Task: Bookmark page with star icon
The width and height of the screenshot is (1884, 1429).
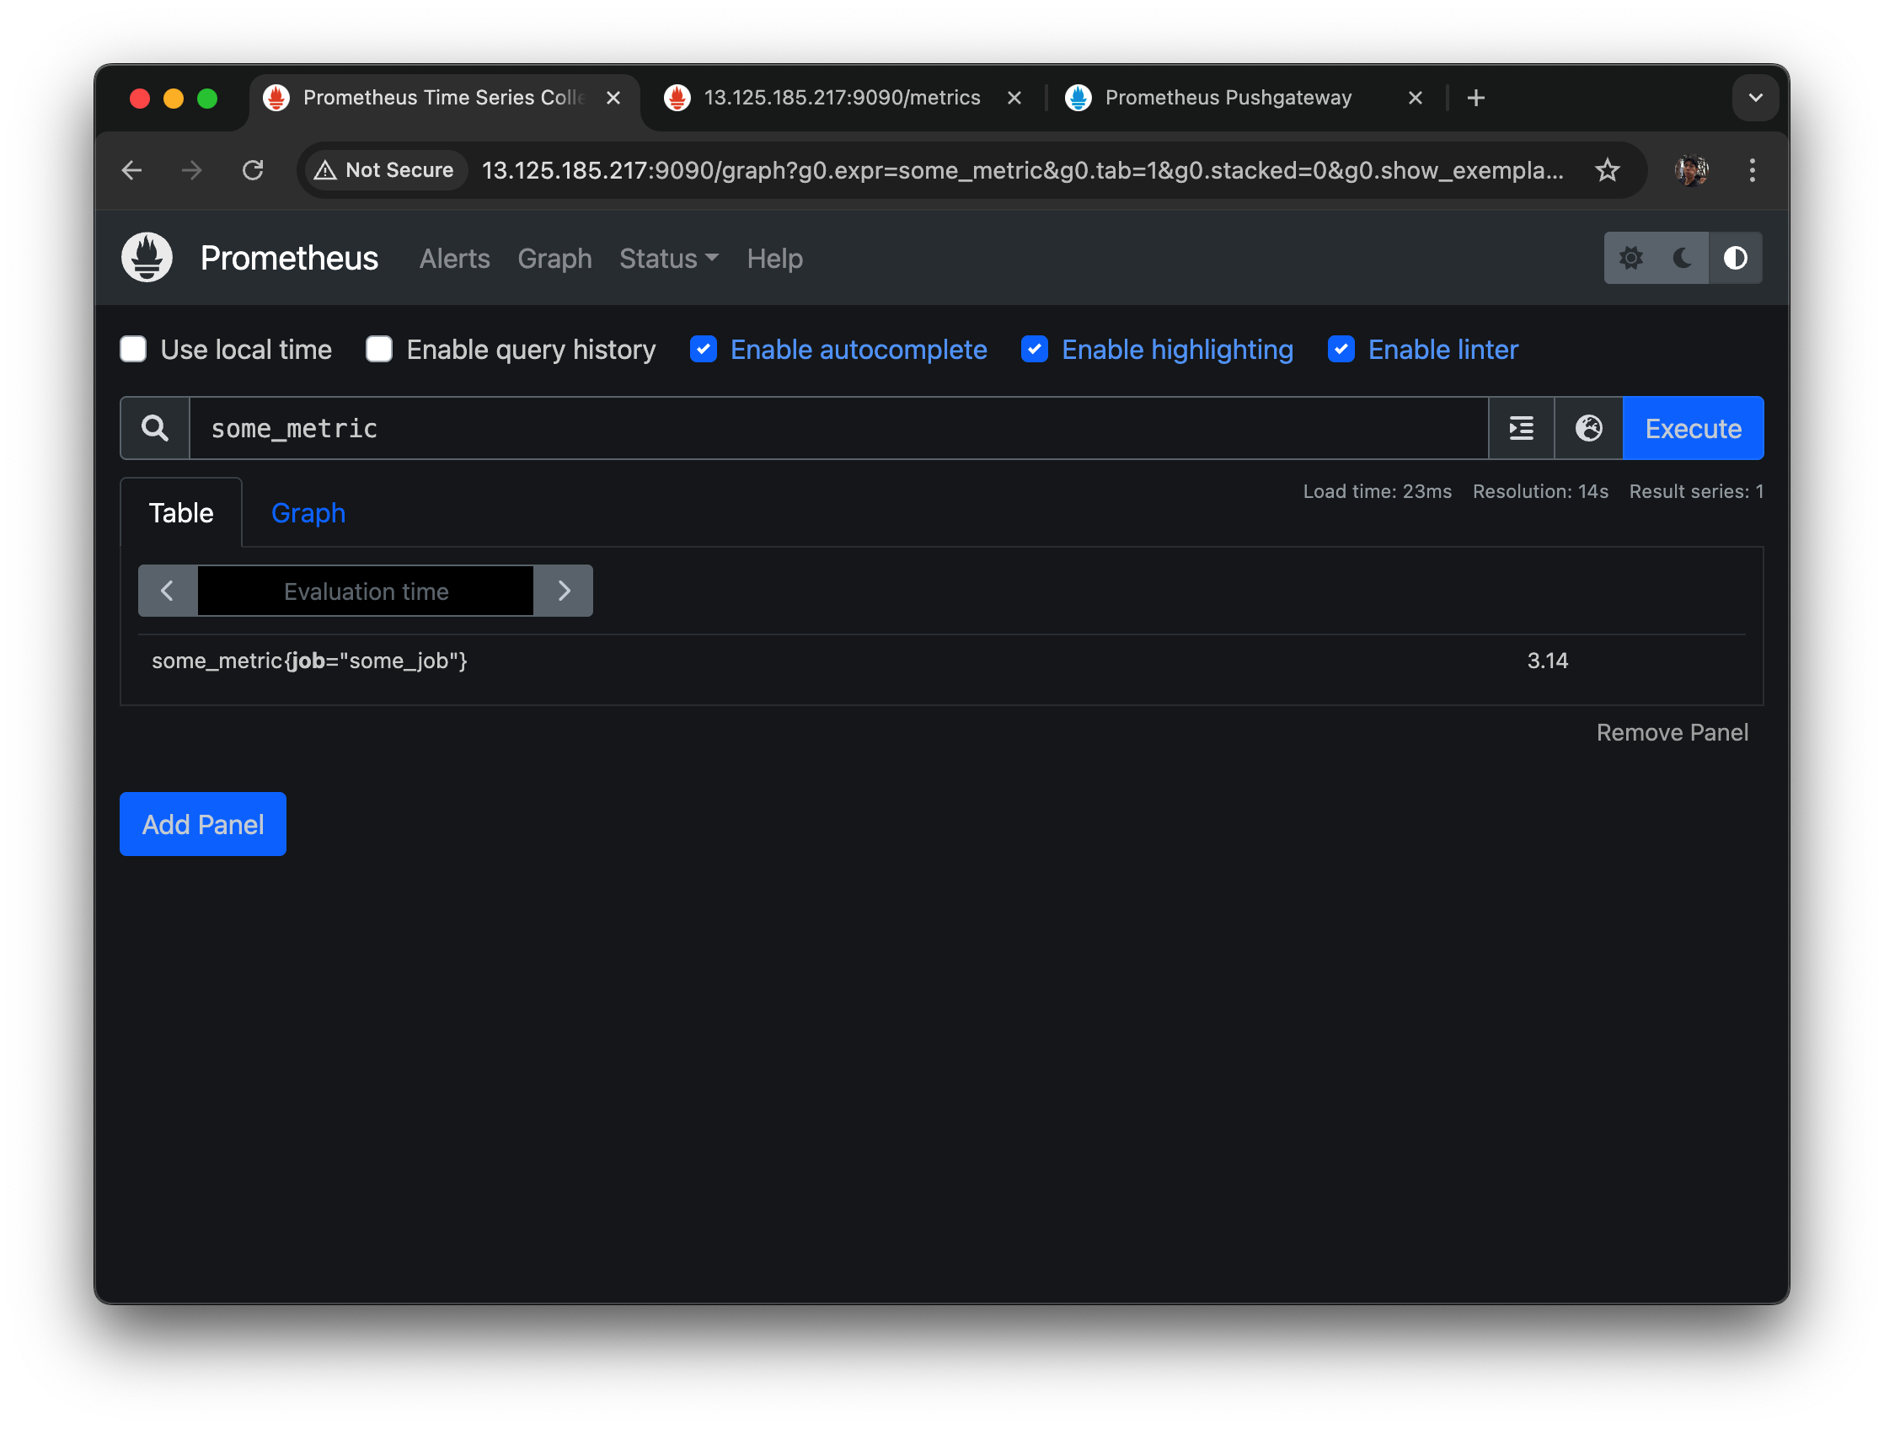Action: click(x=1606, y=170)
